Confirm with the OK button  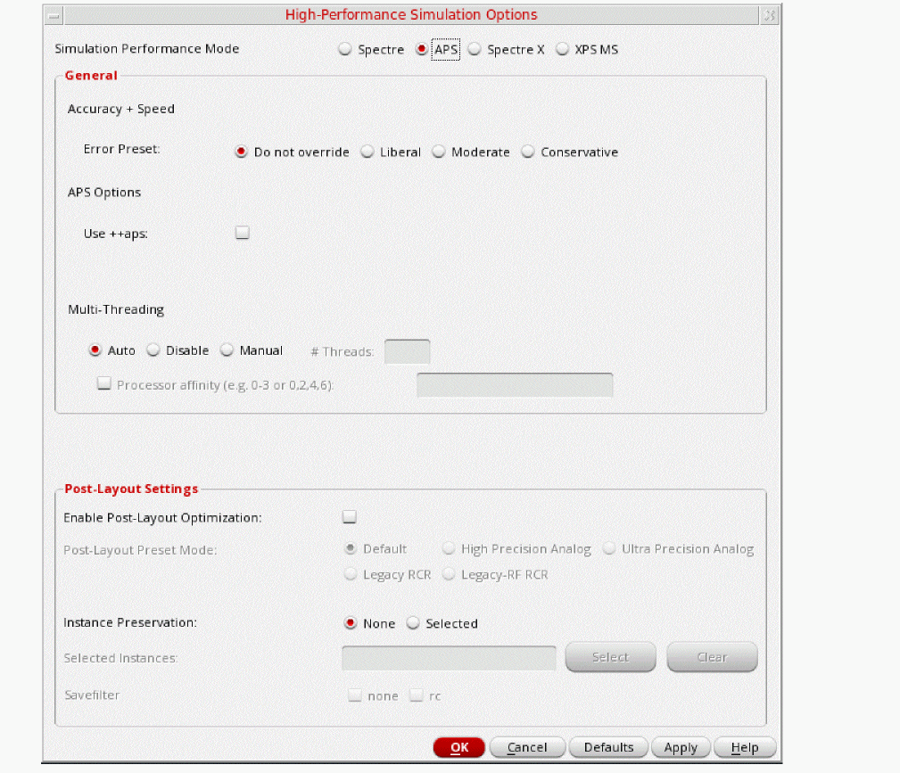(459, 747)
